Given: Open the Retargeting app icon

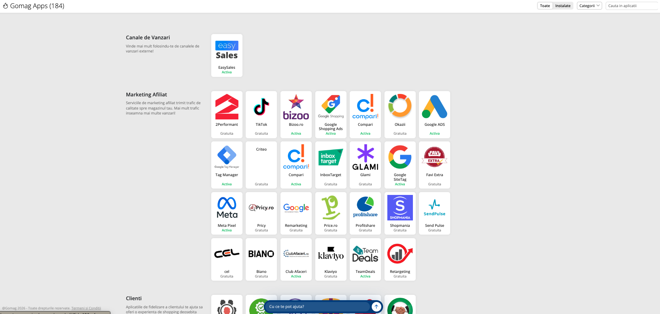Looking at the screenshot, I should point(400,254).
